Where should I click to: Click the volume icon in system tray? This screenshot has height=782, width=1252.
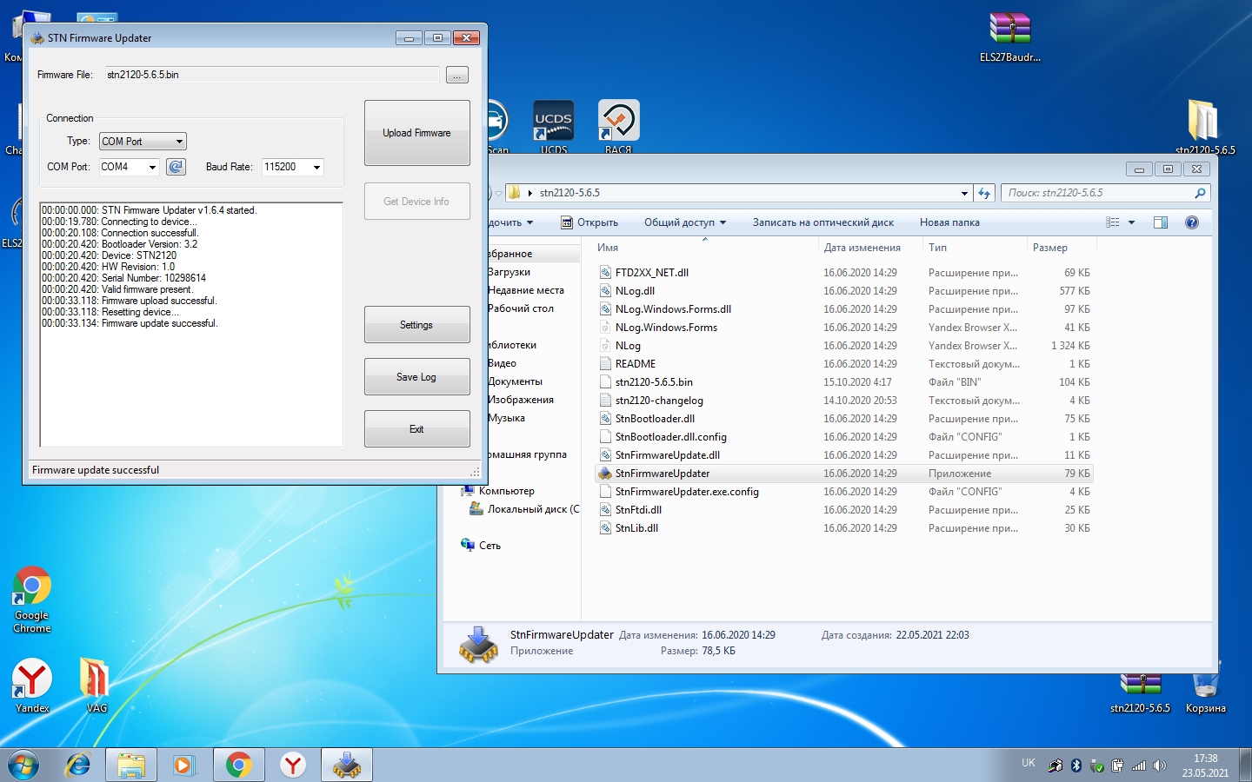(x=1160, y=765)
